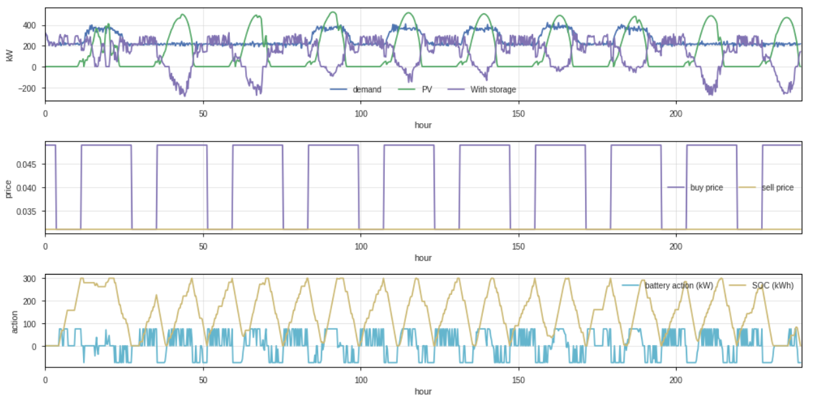Click the PV legend label
815x401 pixels.
point(427,90)
